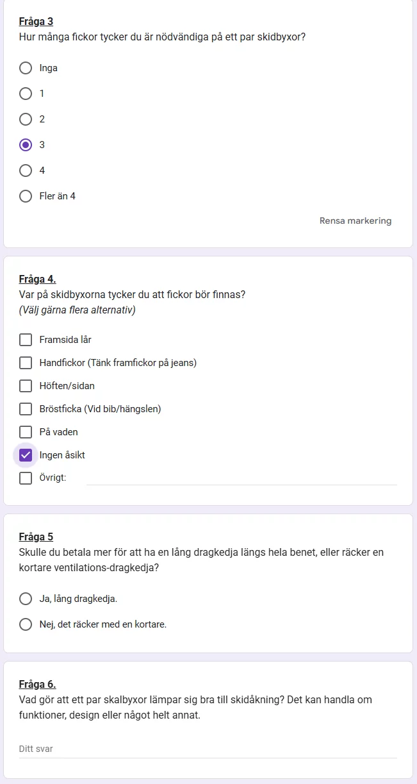Viewport: 417px width, 784px height.
Task: Check the 'Framsida lår' checkbox
Action: pos(26,340)
